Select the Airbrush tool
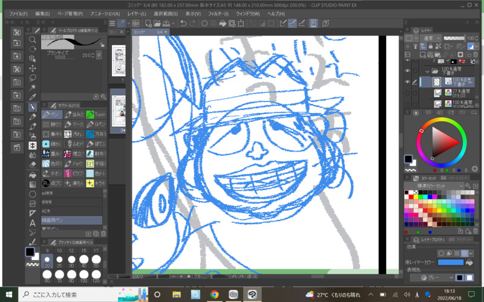 point(33,135)
